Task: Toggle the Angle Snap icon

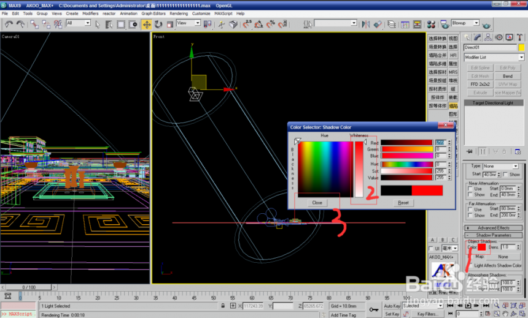Action: pos(258,24)
